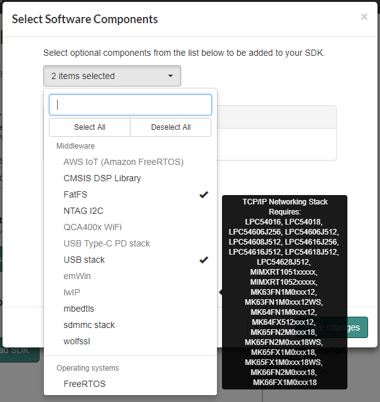Close the Select Software Components dialog
This screenshot has height=402, width=380.
pos(364,17)
